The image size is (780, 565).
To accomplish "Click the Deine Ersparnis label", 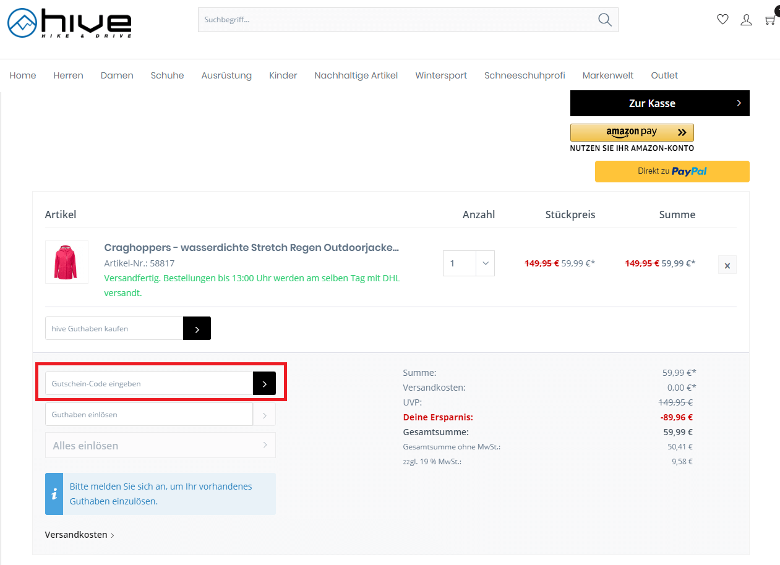I will click(x=438, y=417).
